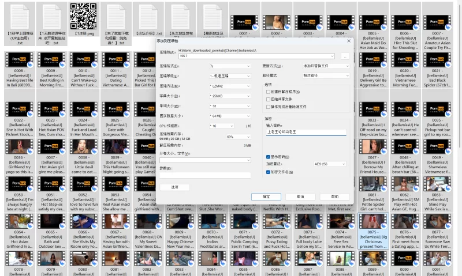Check the 操作完成后删除源文件 option
This screenshot has height=276, width=462.
tap(267, 107)
